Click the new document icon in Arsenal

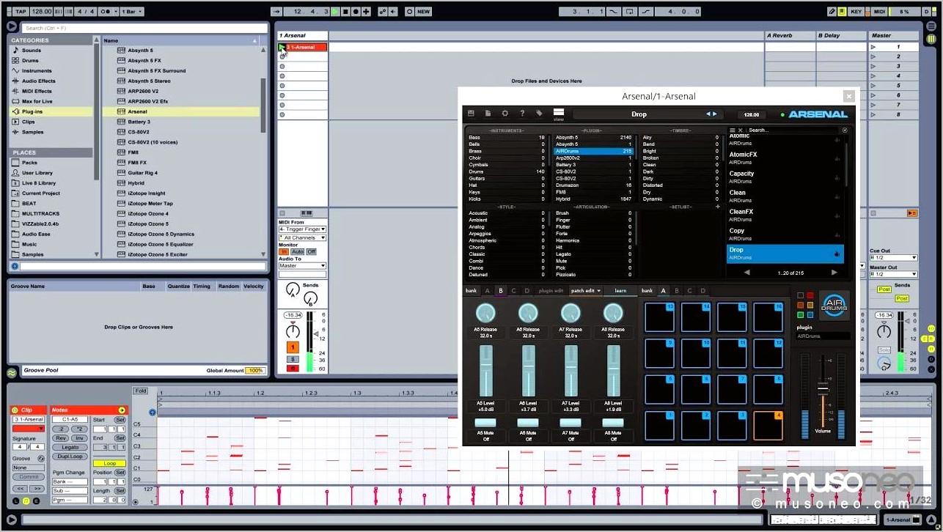(488, 114)
